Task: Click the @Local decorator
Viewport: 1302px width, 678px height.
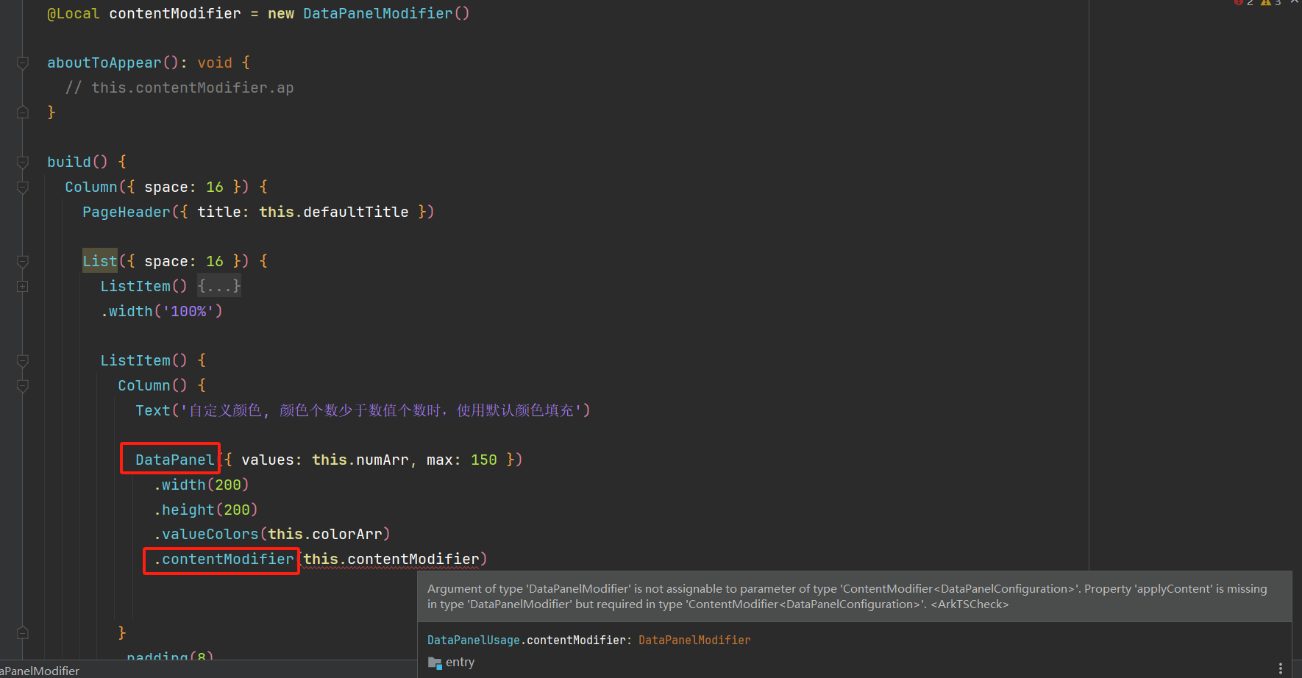Action: pyautogui.click(x=74, y=14)
